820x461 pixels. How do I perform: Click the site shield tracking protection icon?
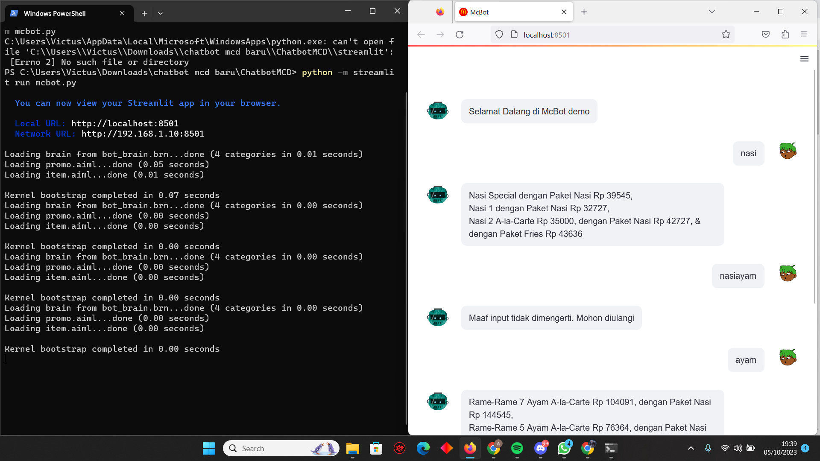pyautogui.click(x=499, y=35)
